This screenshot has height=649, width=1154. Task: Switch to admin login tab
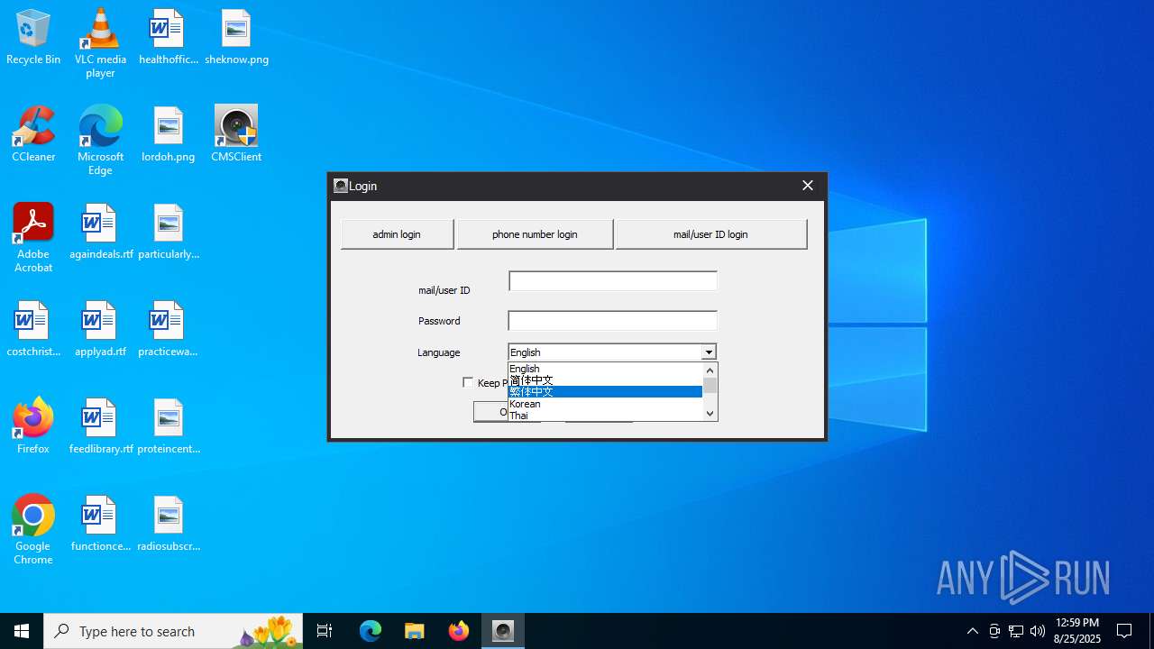[x=397, y=234]
